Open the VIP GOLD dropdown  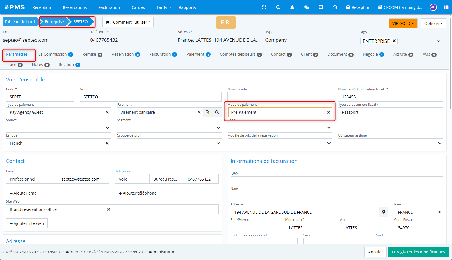[x=403, y=23]
